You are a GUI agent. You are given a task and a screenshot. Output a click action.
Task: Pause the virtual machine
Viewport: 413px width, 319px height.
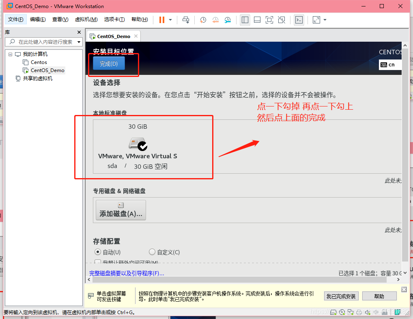tap(162, 20)
